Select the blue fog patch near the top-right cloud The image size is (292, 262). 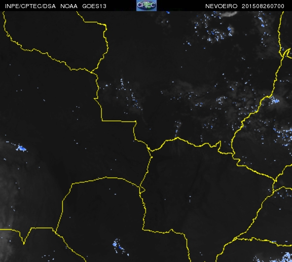[230, 31]
